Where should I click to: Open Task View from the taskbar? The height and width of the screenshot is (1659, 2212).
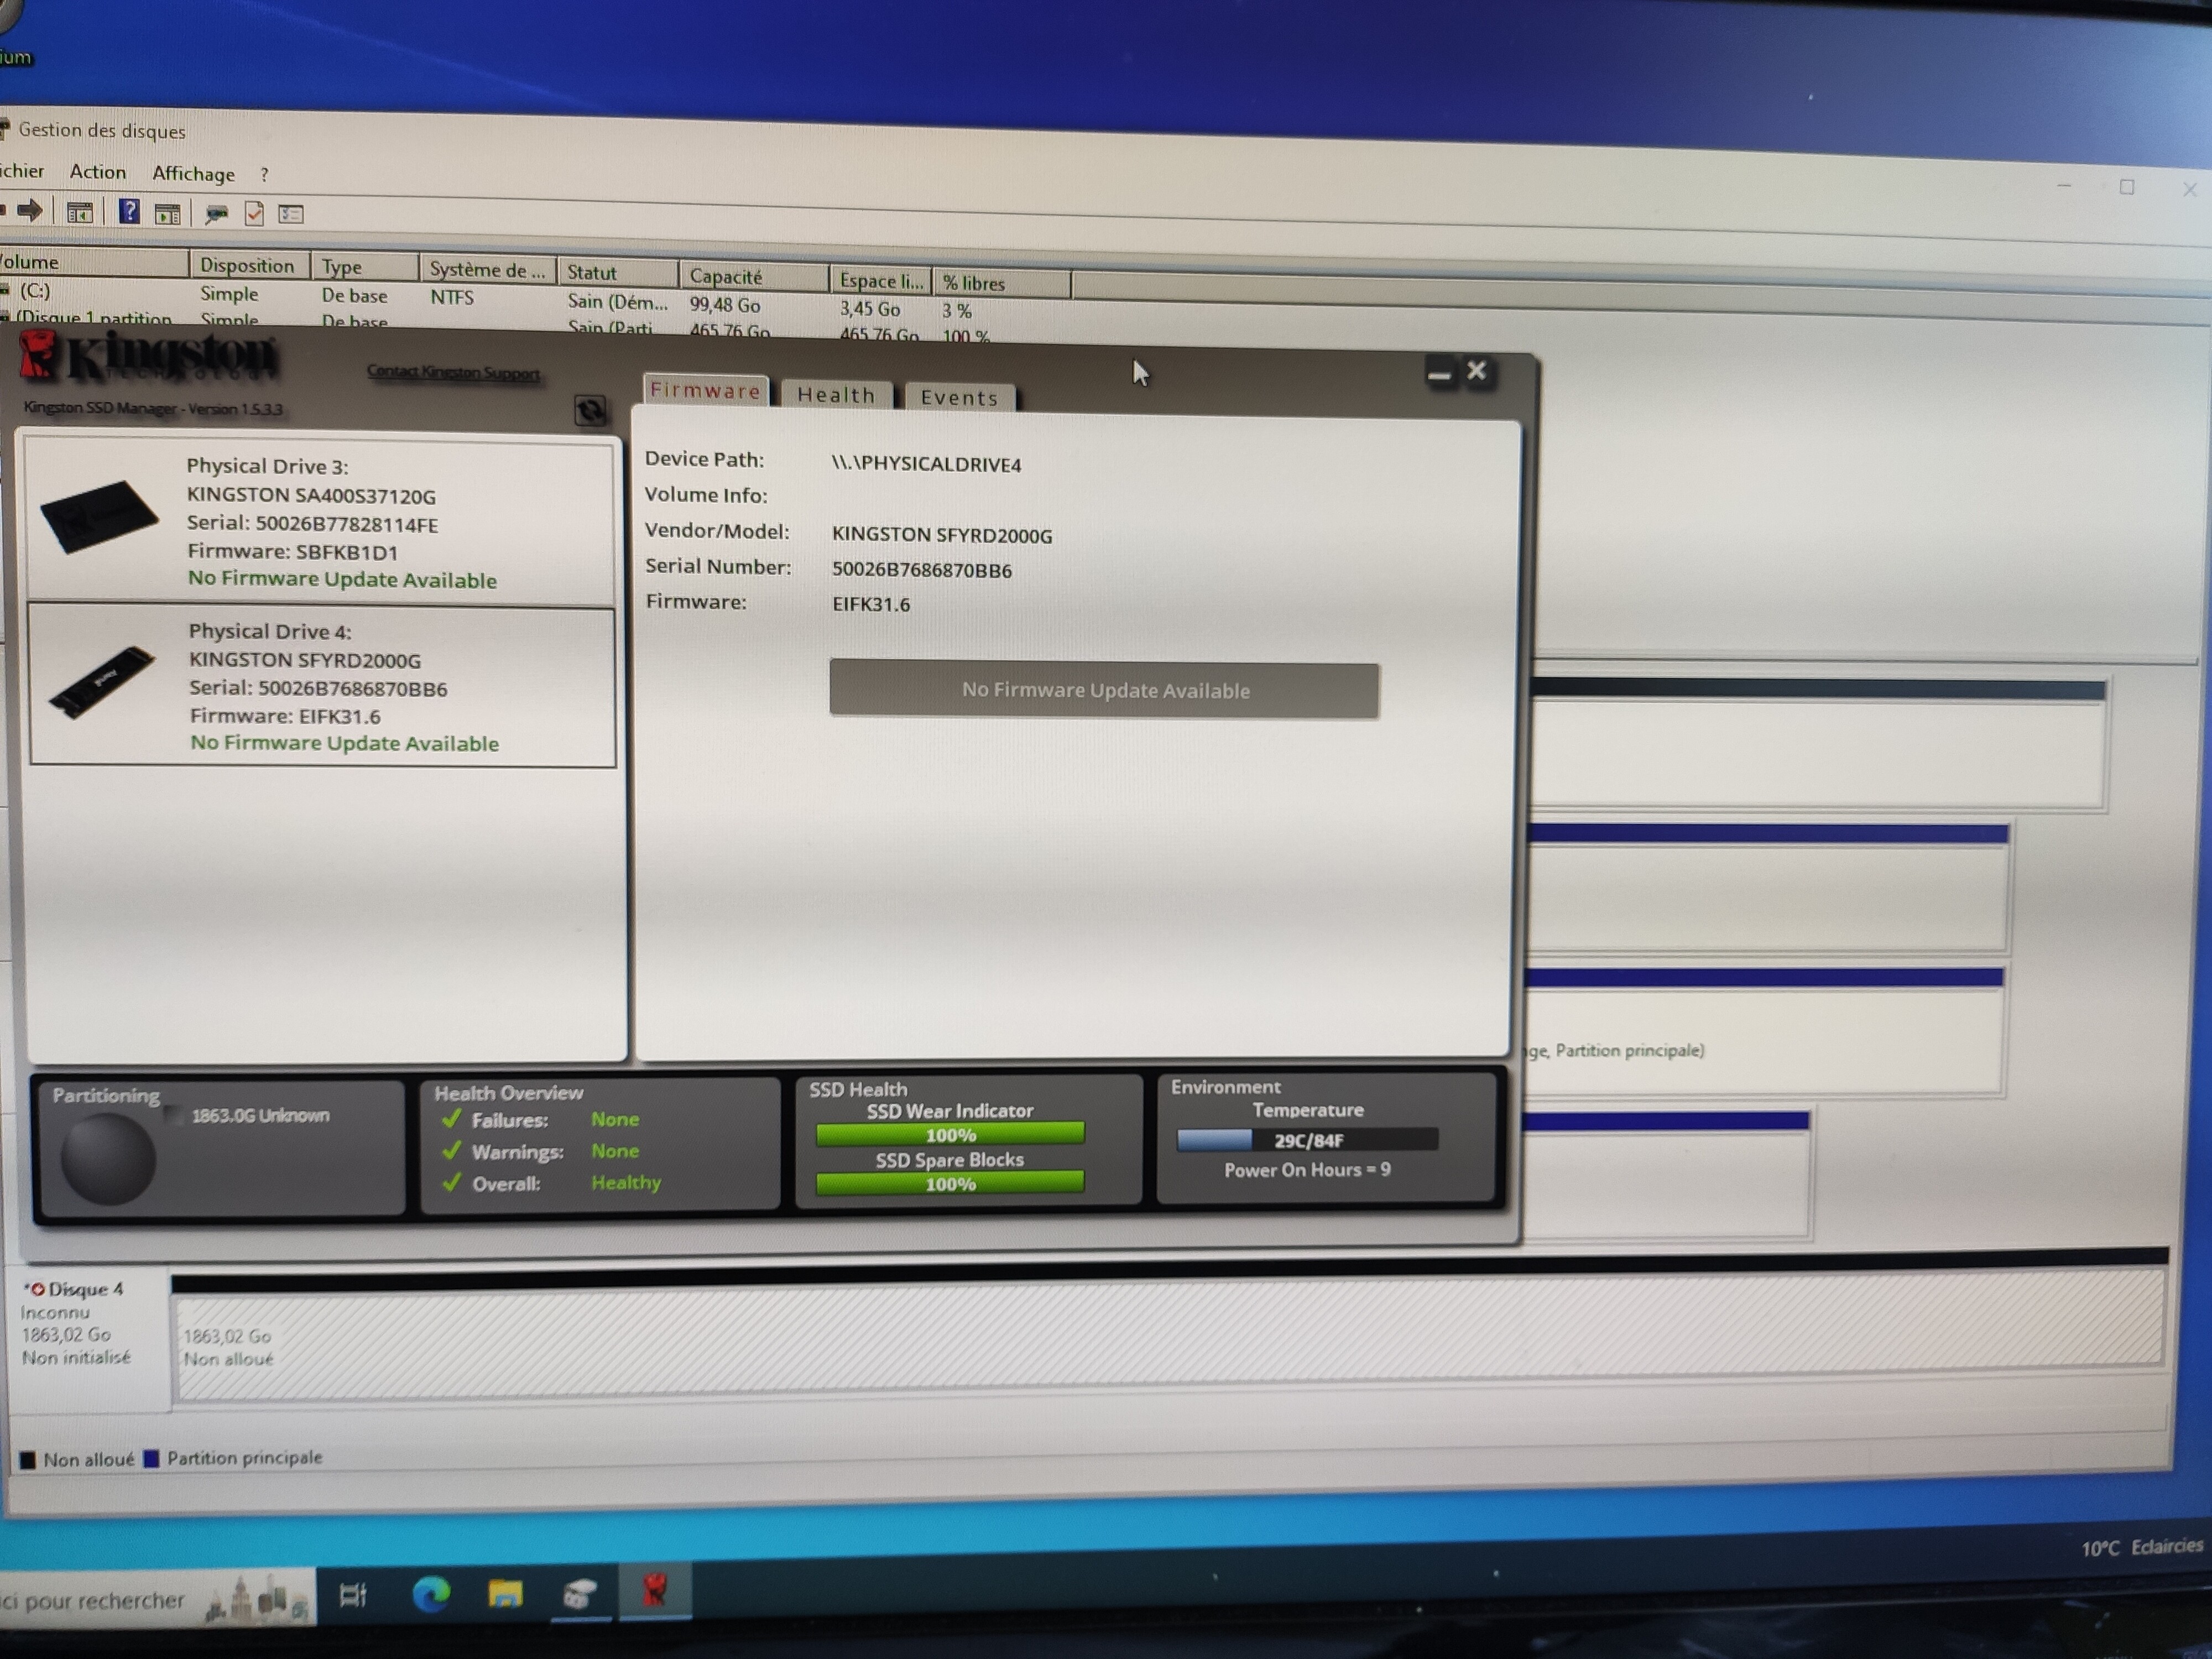[x=353, y=1594]
